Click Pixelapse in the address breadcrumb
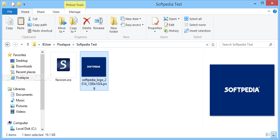The height and width of the screenshot is (140, 280). click(x=64, y=45)
